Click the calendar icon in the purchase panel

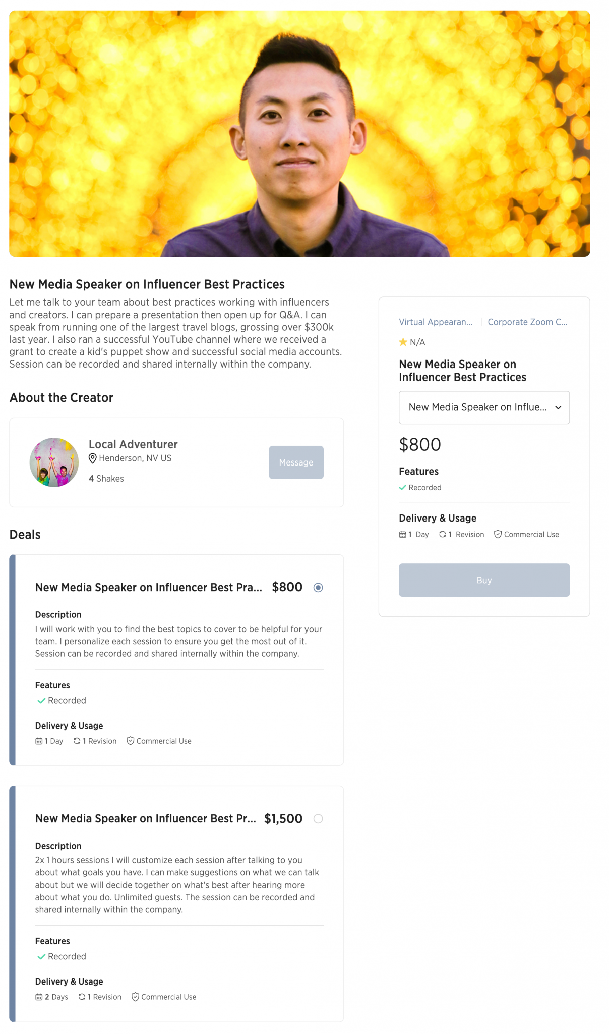pyautogui.click(x=402, y=534)
